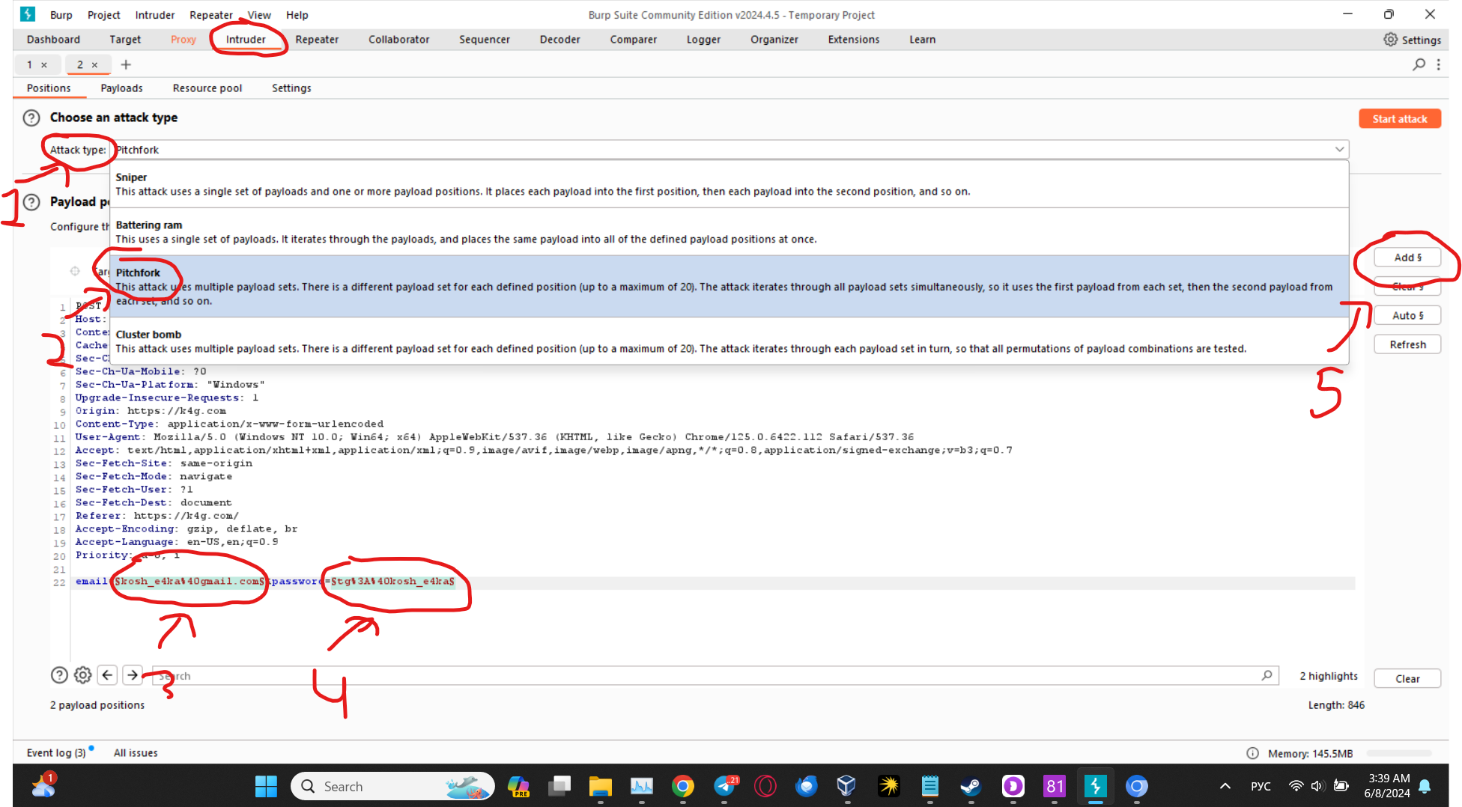
Task: Switch to the Proxy tab
Action: point(183,40)
